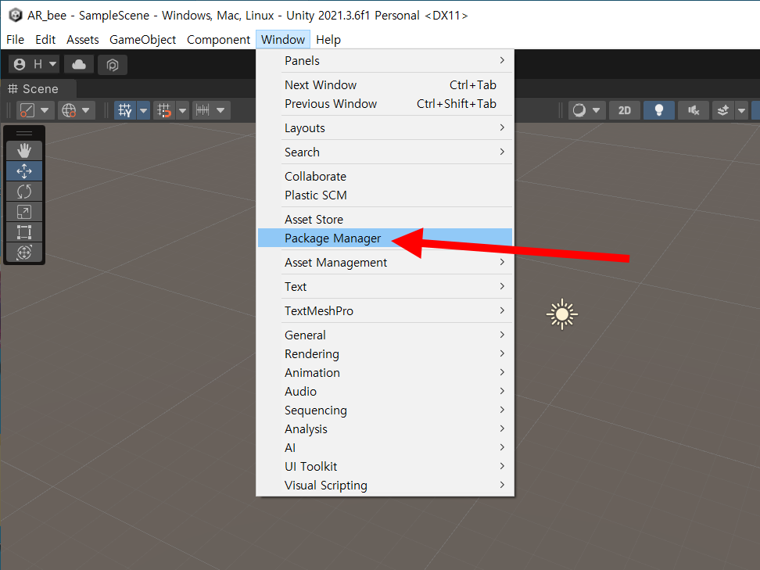Screen dimensions: 760x570
Task: Open shading mode dropdown arrow
Action: pyautogui.click(x=596, y=110)
